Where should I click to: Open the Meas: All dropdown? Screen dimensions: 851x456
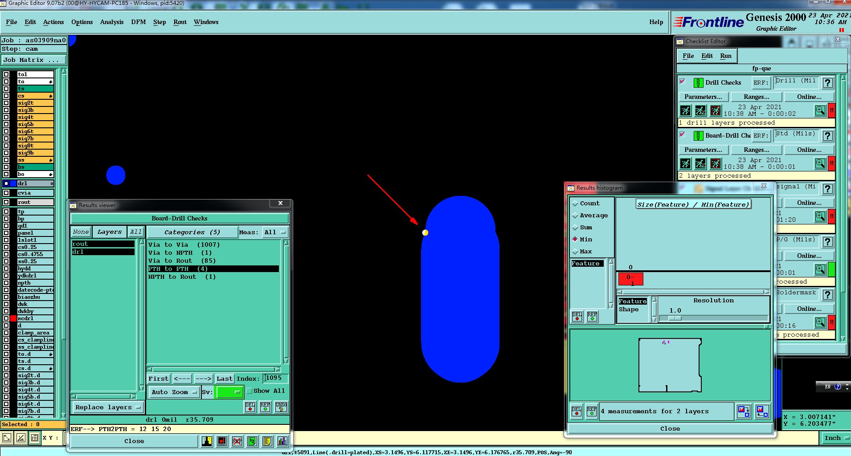coord(275,232)
